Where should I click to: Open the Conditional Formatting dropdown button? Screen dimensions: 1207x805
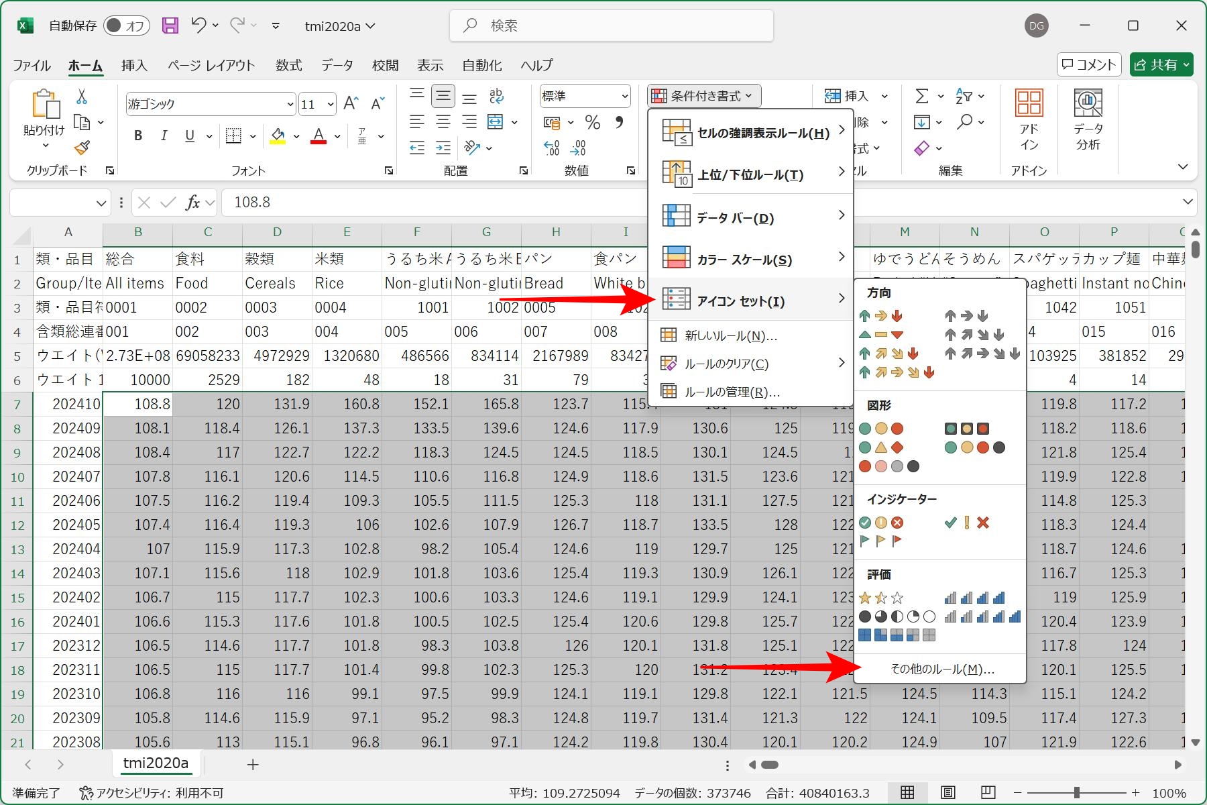click(704, 96)
